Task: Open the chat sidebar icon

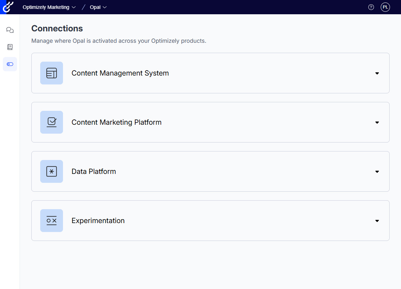Action: click(10, 30)
